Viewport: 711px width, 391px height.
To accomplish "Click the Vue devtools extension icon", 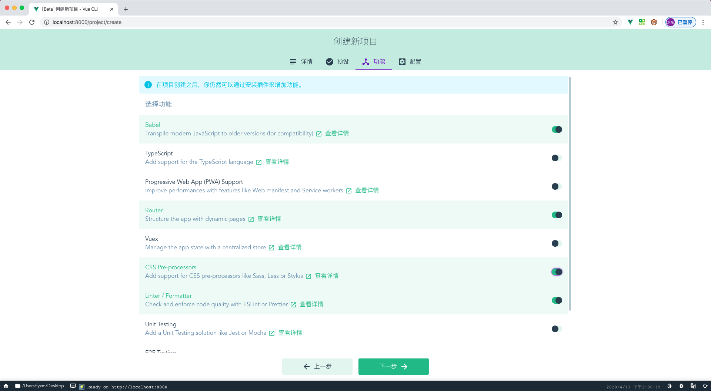I will coord(630,22).
